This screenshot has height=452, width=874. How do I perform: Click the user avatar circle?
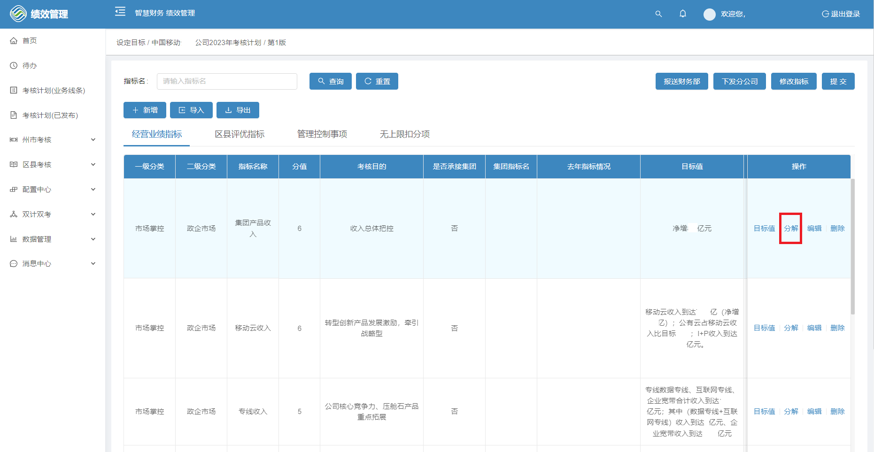710,14
